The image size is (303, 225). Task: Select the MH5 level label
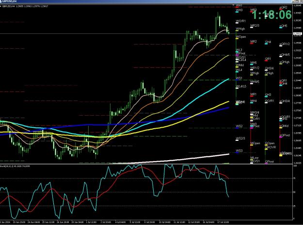pos(254,63)
